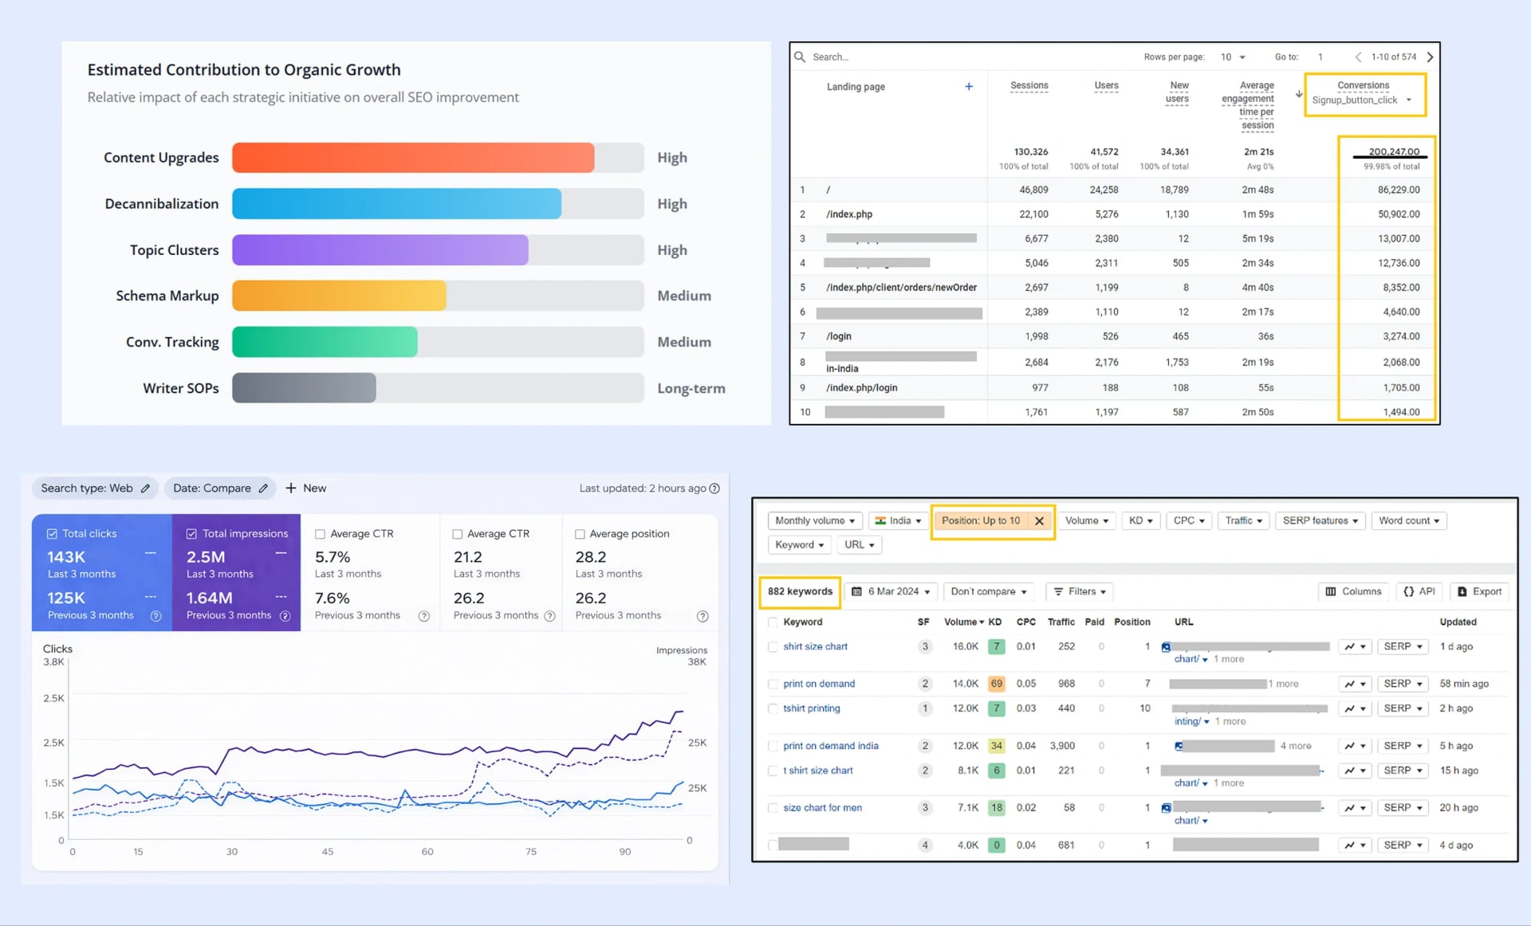Check the print on demand keyword row
This screenshot has width=1531, height=926.
[773, 685]
